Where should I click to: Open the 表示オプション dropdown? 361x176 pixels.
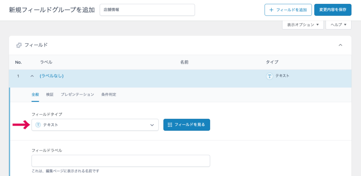302,25
